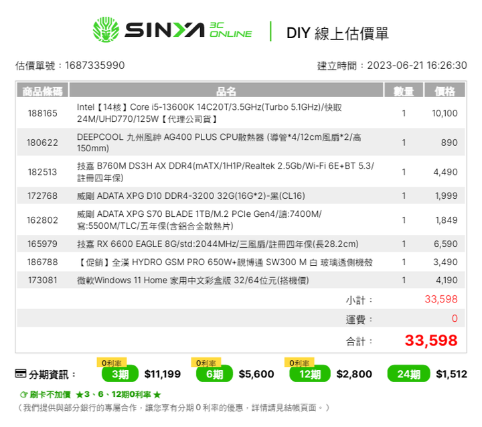This screenshot has width=482, height=427.
Task: Click the 3C ONLINE text in the logo
Action: click(x=230, y=30)
